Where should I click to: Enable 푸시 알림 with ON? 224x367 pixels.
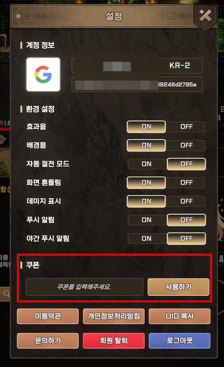coord(147,220)
